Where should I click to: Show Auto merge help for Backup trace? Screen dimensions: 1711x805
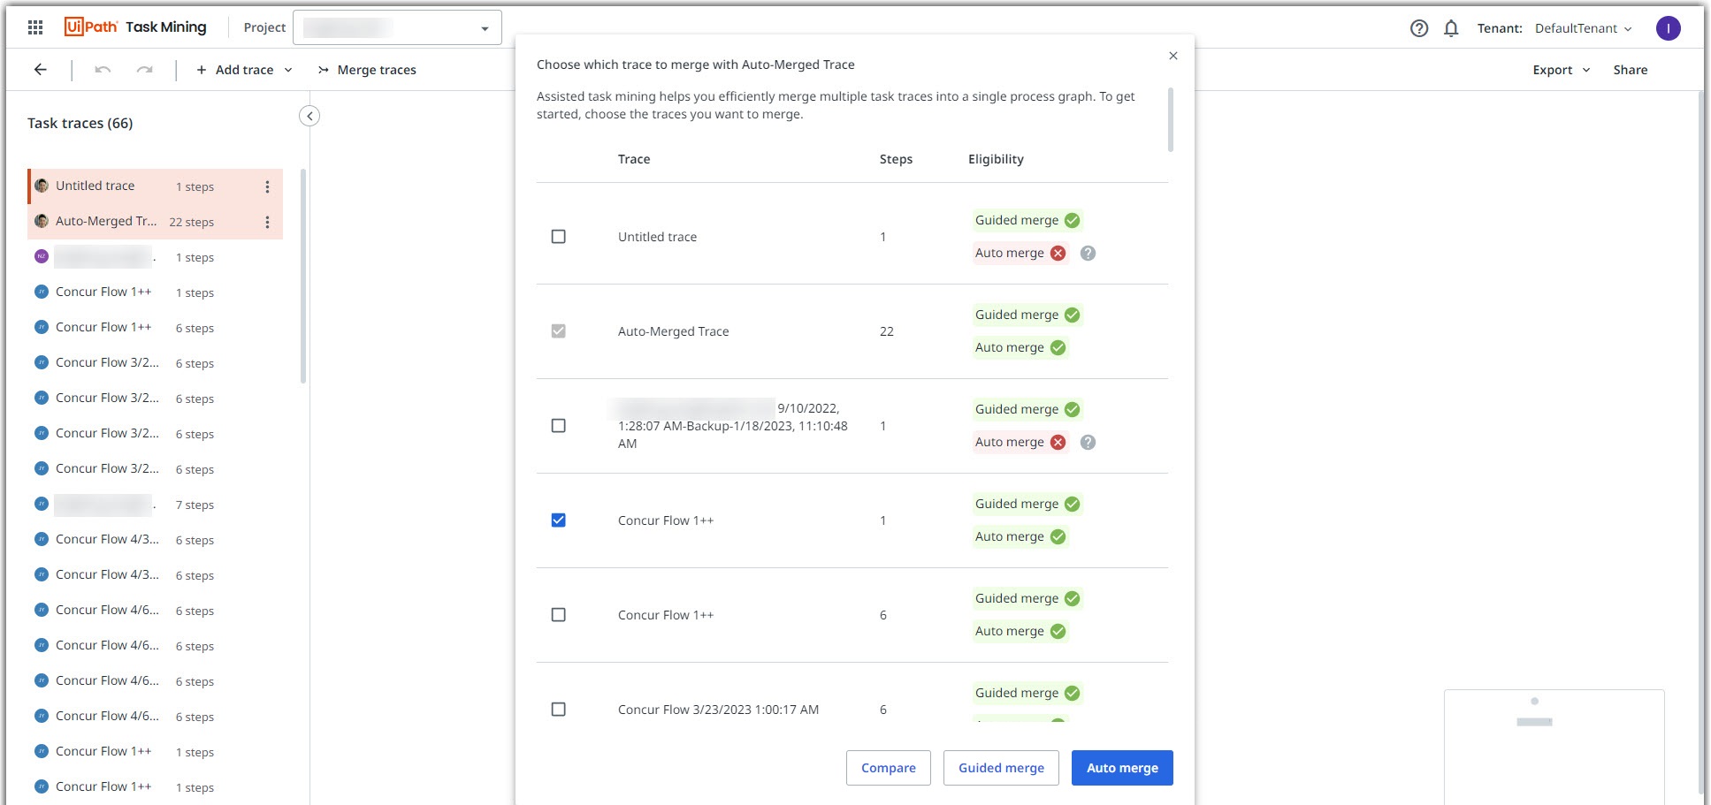point(1088,443)
